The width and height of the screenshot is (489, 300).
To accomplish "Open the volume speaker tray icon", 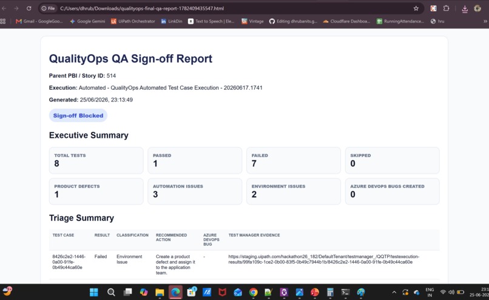I will pyautogui.click(x=451, y=292).
